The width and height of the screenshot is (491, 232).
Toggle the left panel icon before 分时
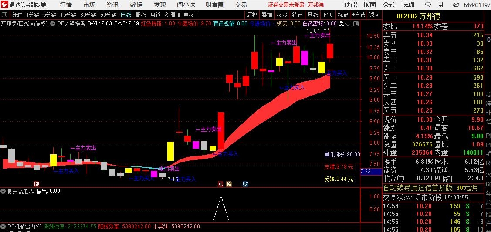click(4, 15)
